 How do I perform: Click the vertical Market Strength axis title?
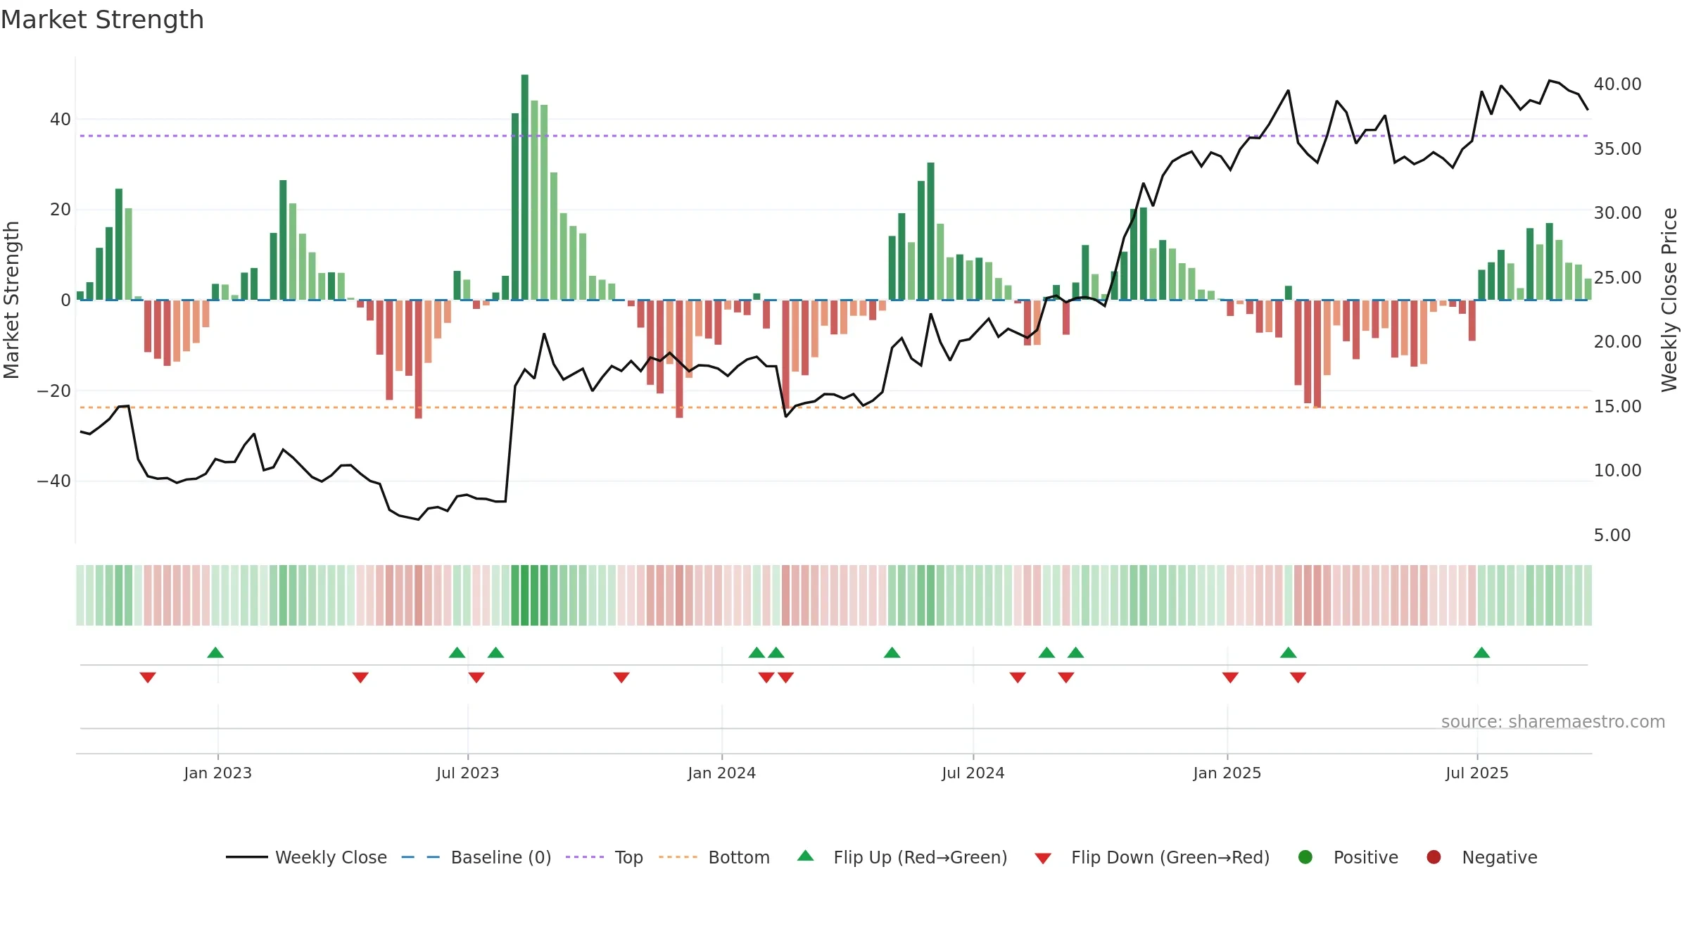tap(12, 300)
